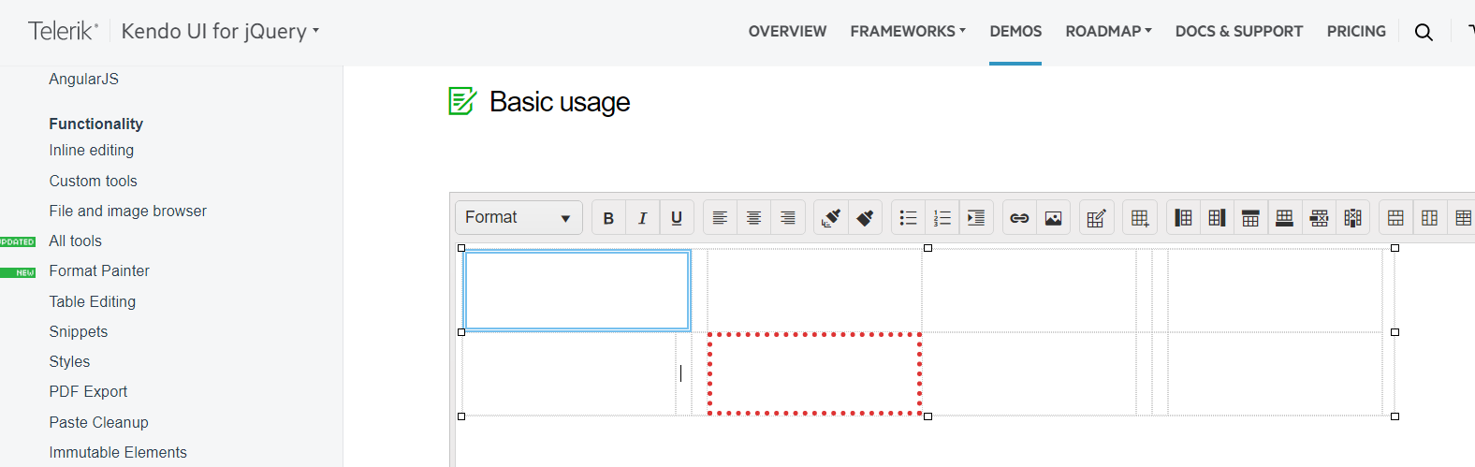
Task: Click the copy format painter icon
Action: [x=830, y=218]
